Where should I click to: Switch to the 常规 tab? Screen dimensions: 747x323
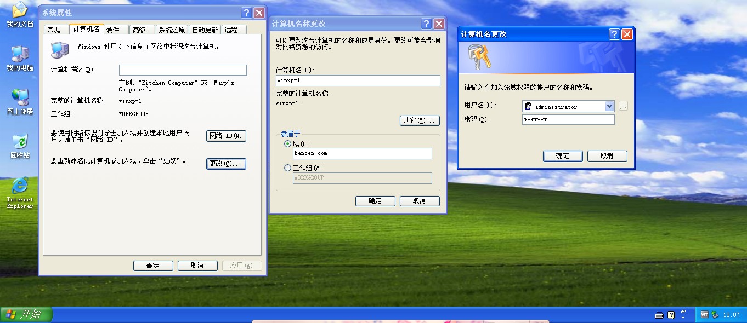pyautogui.click(x=56, y=30)
